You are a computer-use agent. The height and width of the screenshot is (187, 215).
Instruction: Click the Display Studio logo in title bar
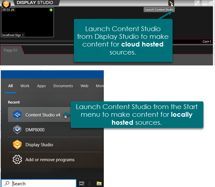(6, 4)
